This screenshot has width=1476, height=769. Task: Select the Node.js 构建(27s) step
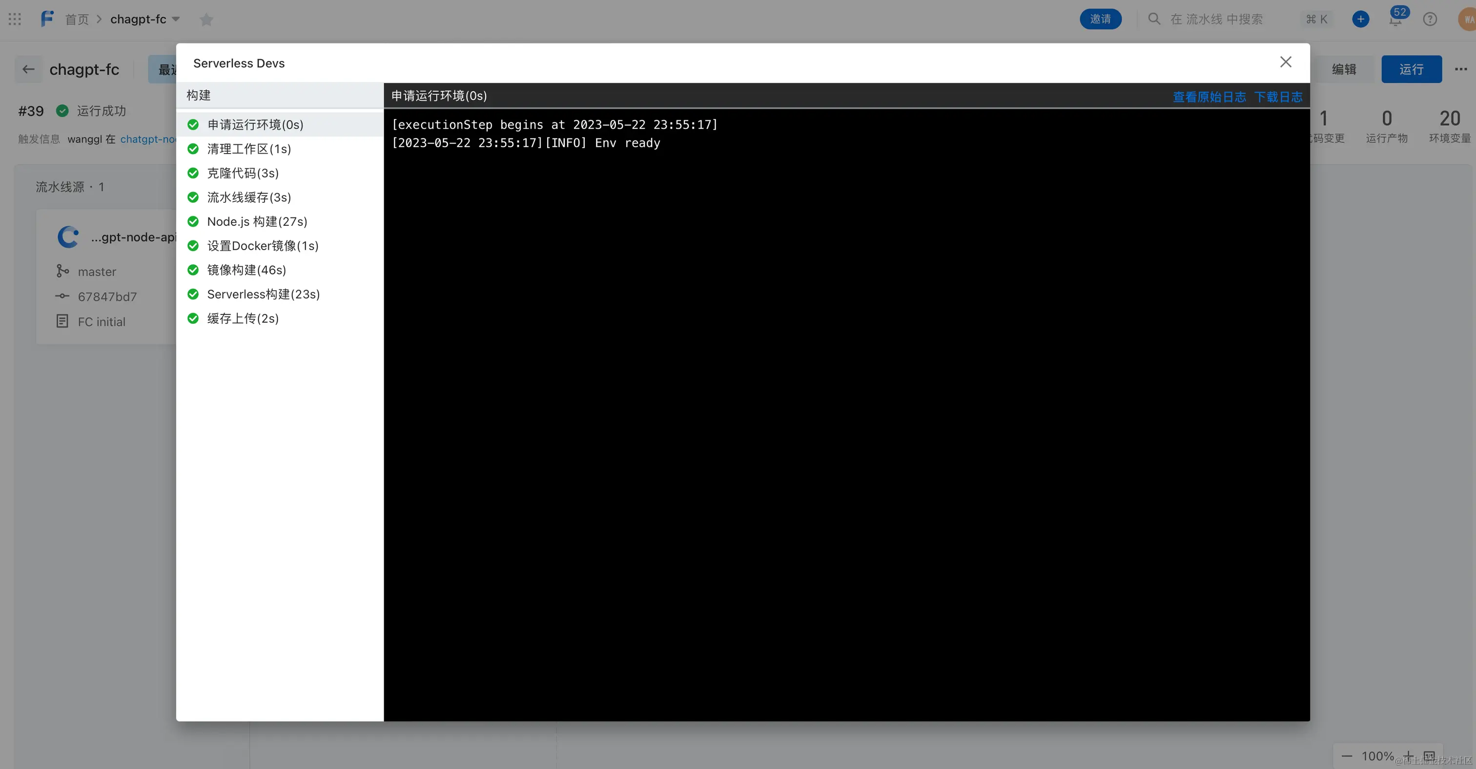click(257, 221)
